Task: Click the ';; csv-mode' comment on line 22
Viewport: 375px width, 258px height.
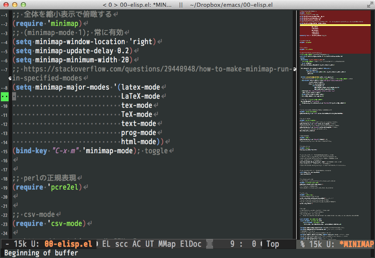Action: click(x=34, y=214)
